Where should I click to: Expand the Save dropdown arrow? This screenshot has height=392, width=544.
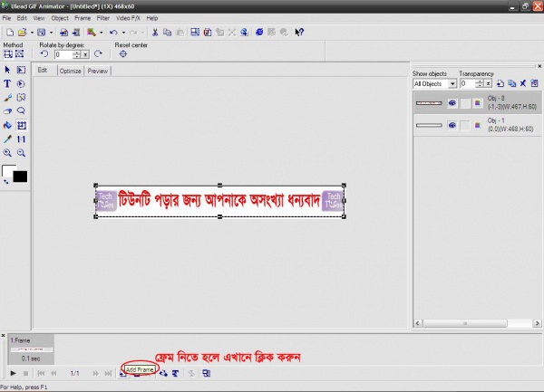[x=51, y=33]
